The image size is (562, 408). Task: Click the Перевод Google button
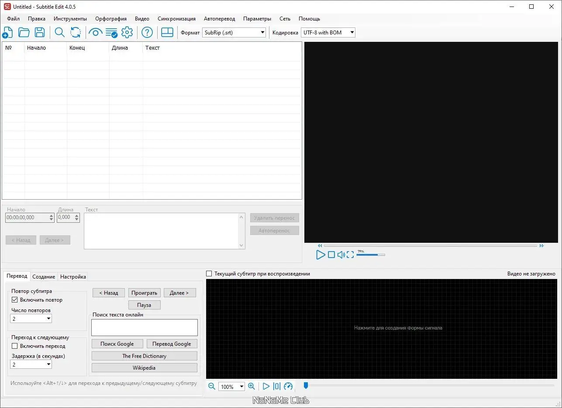point(172,344)
